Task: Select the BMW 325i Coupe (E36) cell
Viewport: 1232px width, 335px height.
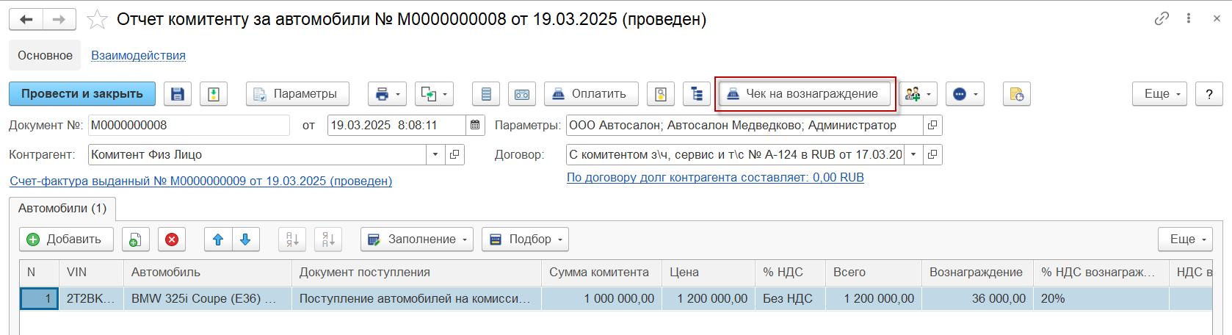Action: coord(208,299)
